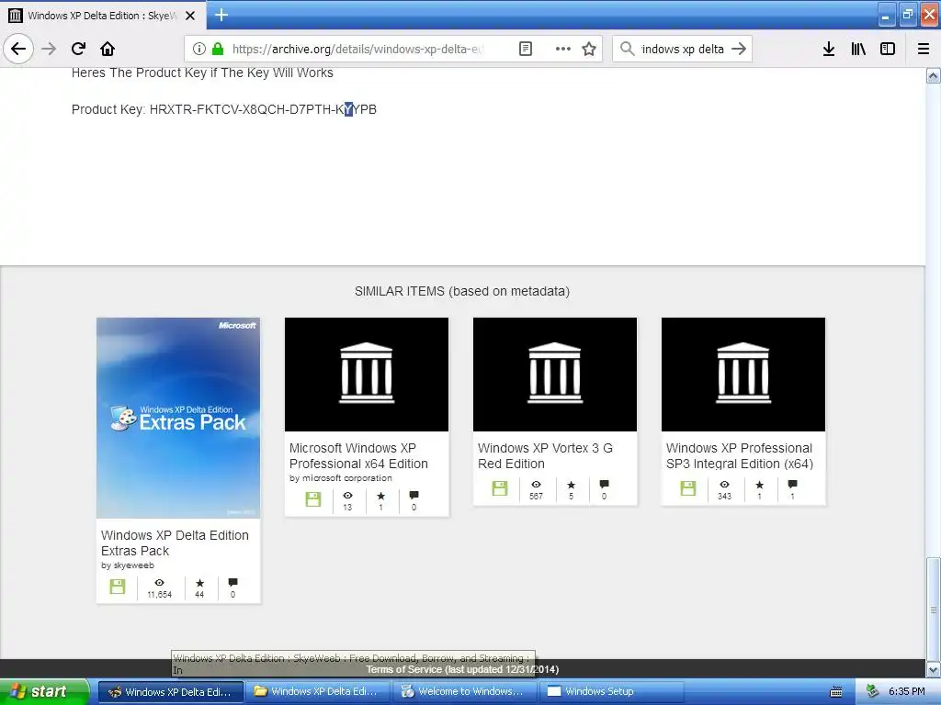Screen dimensions: 941x705
Task: Click software disk icon on Vortex card
Action: pos(500,488)
